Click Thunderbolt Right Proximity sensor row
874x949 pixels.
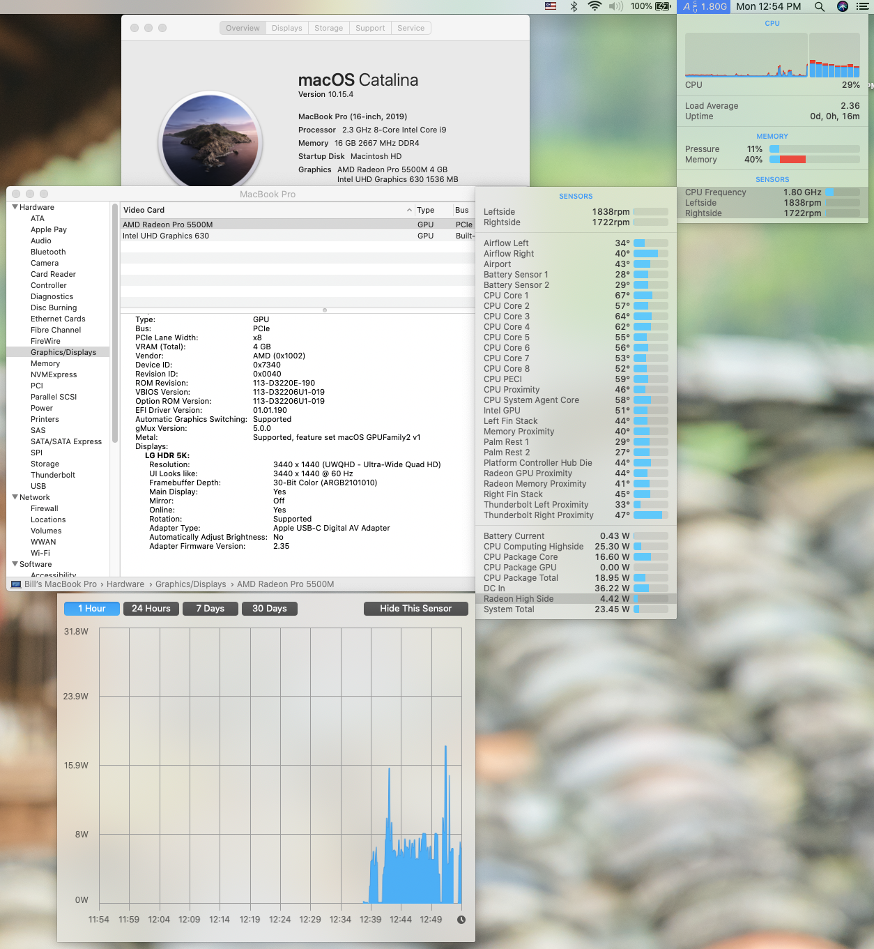[x=576, y=515]
